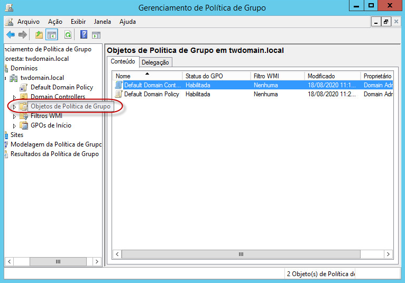Sort list by the Nome column header
This screenshot has width=405, height=283.
(x=148, y=76)
